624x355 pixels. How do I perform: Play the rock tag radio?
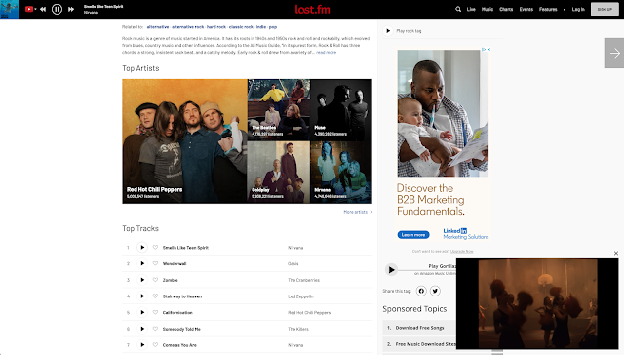pyautogui.click(x=388, y=30)
